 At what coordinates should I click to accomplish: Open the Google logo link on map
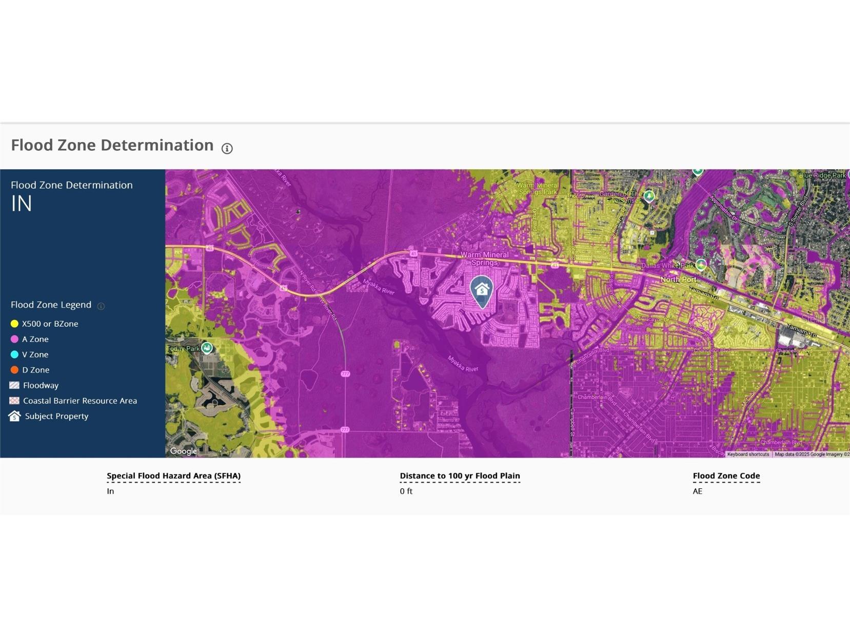point(183,451)
